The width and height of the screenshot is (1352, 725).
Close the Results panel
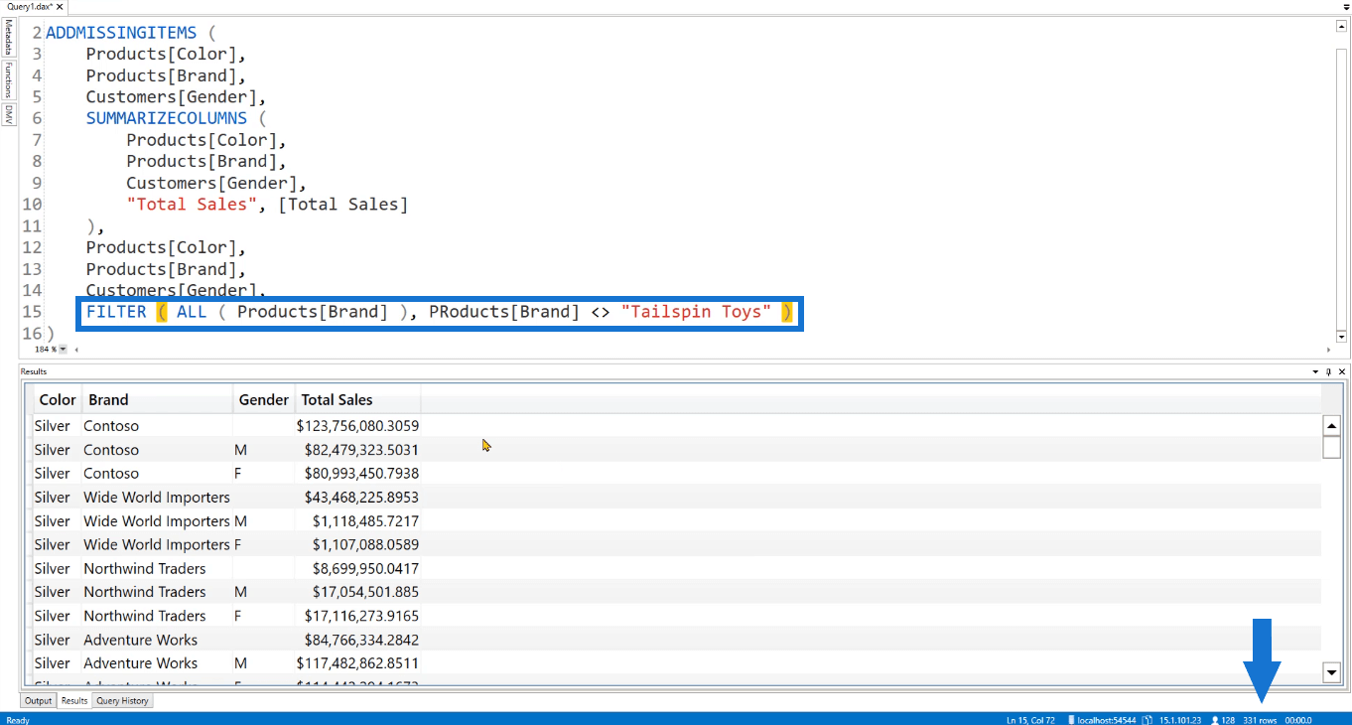click(1342, 371)
